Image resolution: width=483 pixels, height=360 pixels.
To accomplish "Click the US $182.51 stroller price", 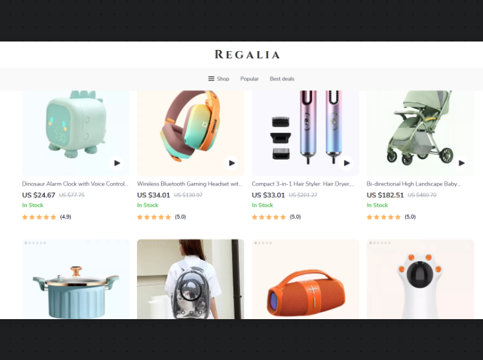I will tap(385, 195).
